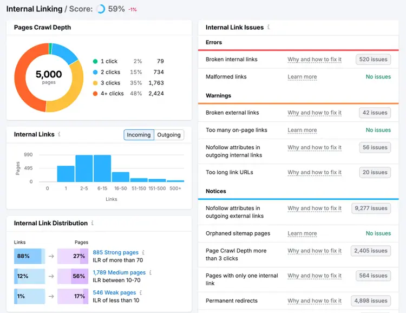Open info icon next to 1,789 Medium pages
The height and width of the screenshot is (313, 406).
150,272
